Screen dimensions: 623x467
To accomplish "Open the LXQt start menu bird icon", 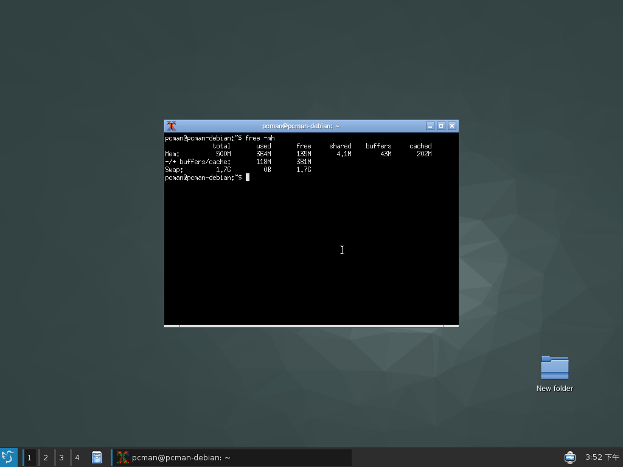I will (x=9, y=457).
